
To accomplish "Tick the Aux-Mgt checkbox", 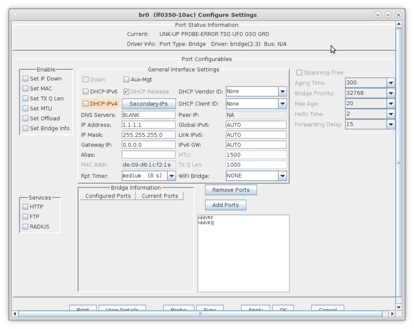I will 127,80.
